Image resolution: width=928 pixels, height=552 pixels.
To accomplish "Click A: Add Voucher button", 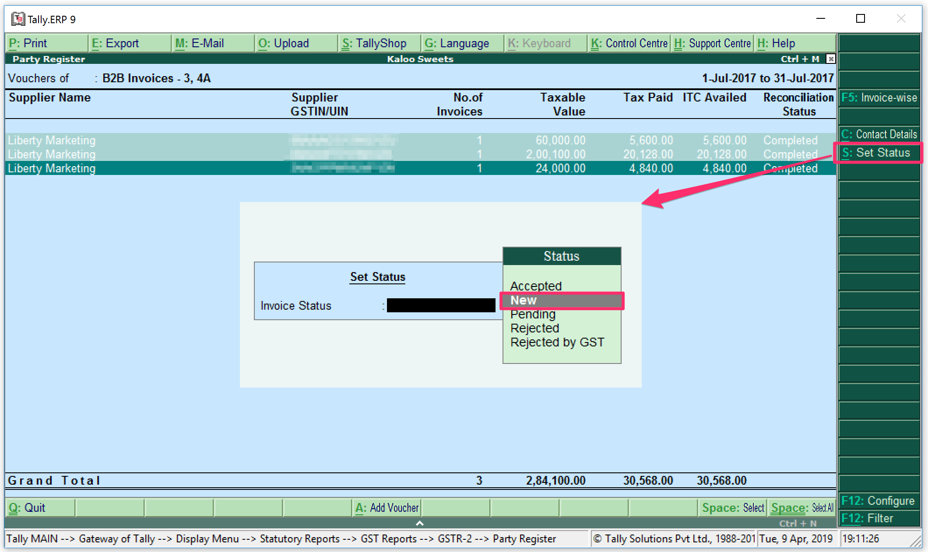I will tap(387, 508).
